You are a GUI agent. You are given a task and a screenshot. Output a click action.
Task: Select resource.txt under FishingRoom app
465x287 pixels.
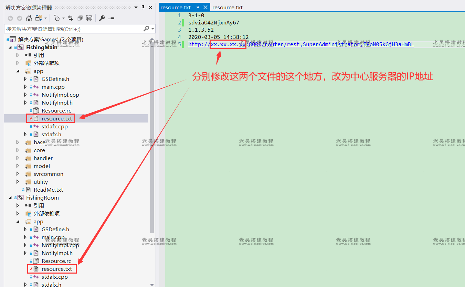pos(56,269)
